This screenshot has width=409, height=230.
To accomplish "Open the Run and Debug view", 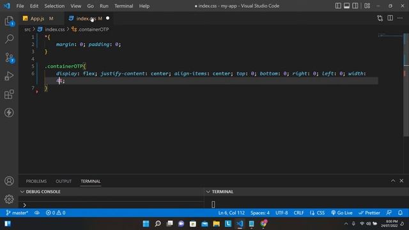I will pos(9,76).
